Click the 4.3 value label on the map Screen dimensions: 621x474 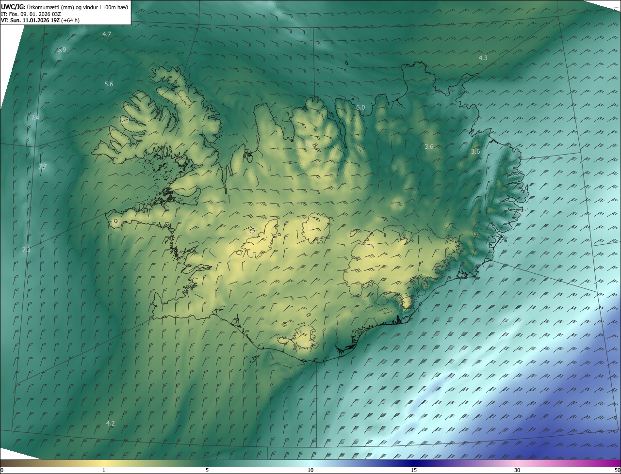(x=483, y=58)
